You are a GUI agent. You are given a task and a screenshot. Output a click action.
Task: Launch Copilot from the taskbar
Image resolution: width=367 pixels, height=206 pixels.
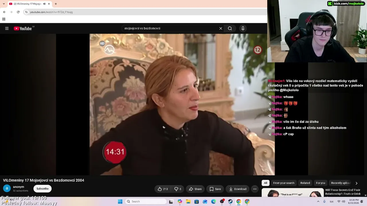tap(180, 201)
